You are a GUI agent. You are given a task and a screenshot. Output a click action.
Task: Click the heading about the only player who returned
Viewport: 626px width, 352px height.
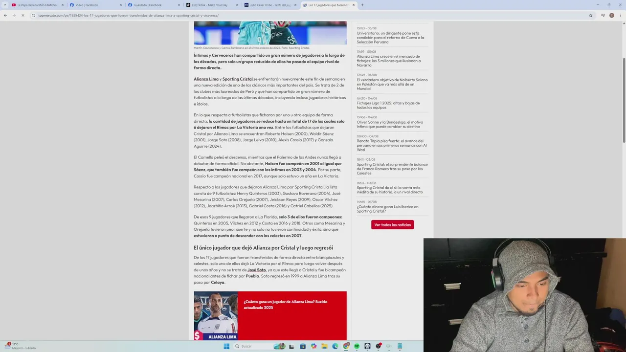(263, 248)
